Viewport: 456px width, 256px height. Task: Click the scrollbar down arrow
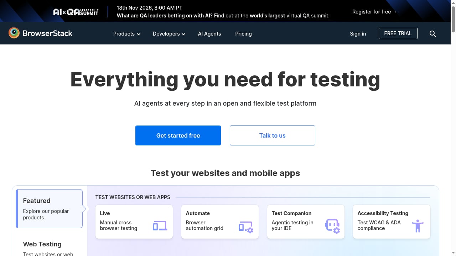(x=453, y=253)
